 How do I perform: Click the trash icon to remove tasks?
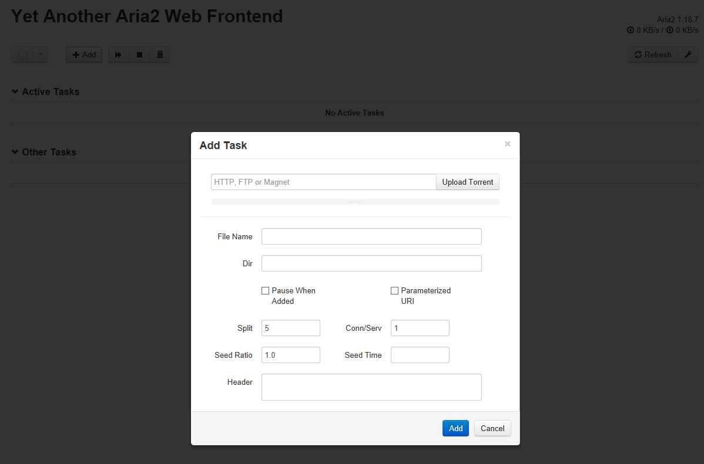[x=159, y=54]
